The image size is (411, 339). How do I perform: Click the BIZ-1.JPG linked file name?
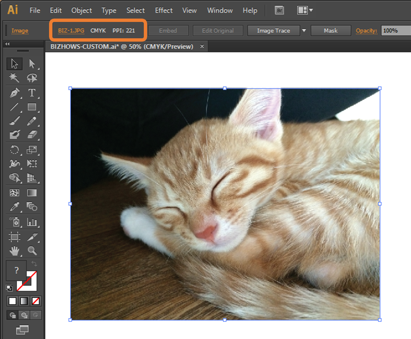[71, 30]
